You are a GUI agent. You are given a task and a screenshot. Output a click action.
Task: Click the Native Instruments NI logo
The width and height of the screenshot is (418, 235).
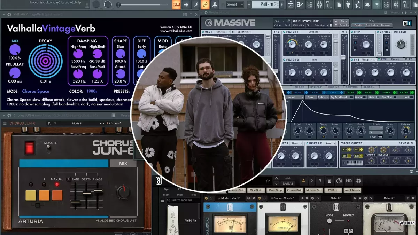point(407,23)
